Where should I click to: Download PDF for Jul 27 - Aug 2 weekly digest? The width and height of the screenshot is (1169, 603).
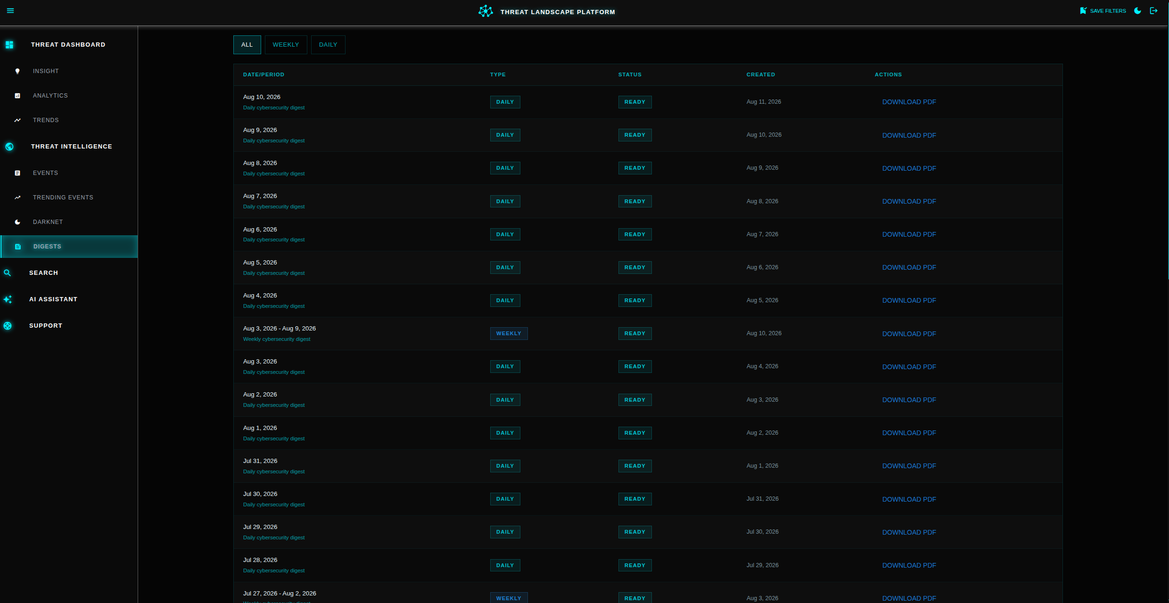909,598
